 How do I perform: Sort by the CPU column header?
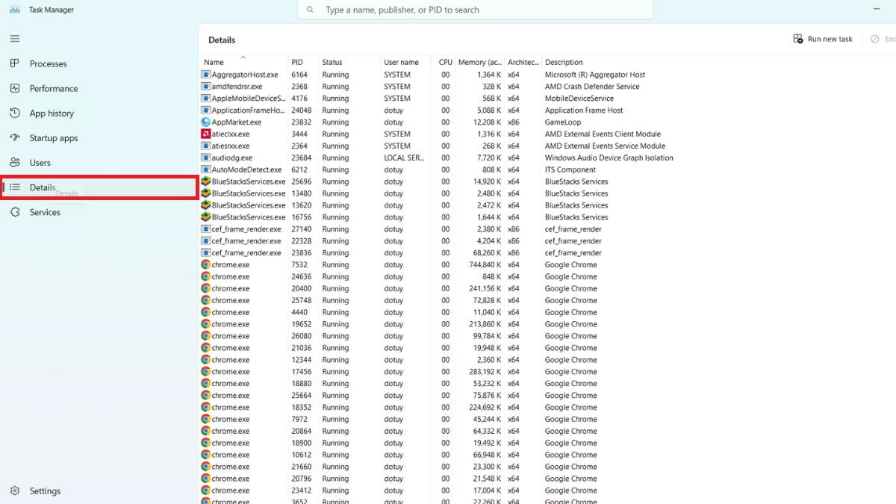tap(445, 63)
